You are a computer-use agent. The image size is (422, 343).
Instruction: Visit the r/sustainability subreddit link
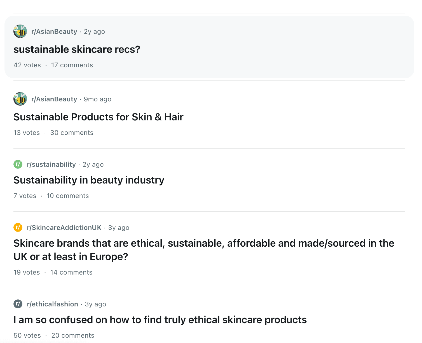click(x=51, y=165)
